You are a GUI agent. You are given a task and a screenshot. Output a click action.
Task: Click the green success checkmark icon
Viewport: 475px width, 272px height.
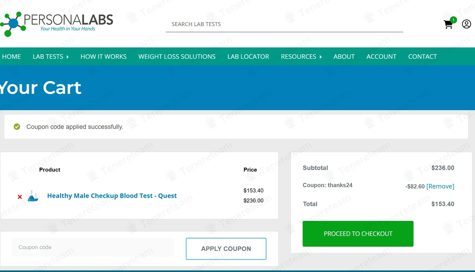(x=17, y=127)
